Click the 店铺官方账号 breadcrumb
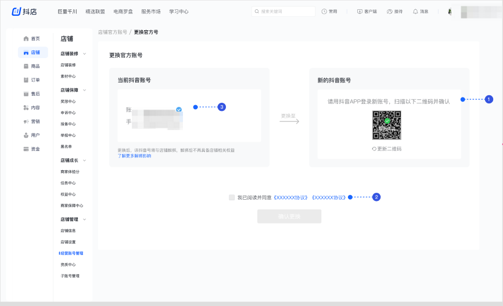 (112, 32)
